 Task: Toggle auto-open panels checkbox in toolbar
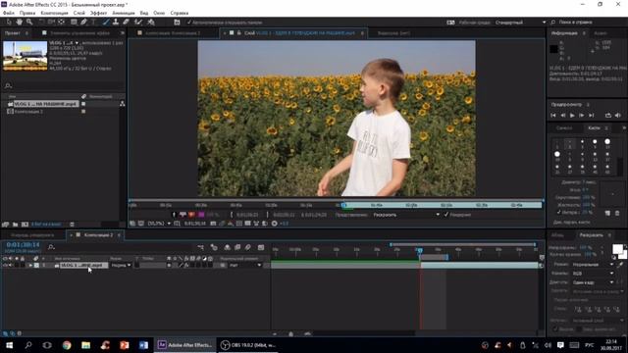coord(189,23)
